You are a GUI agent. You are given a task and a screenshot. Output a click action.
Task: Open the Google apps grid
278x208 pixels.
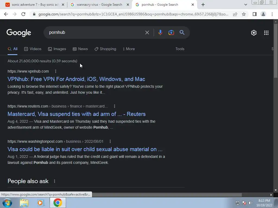point(266,33)
